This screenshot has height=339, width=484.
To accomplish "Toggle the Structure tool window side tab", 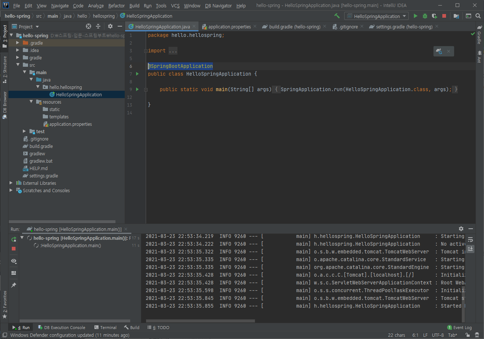I will point(4,69).
